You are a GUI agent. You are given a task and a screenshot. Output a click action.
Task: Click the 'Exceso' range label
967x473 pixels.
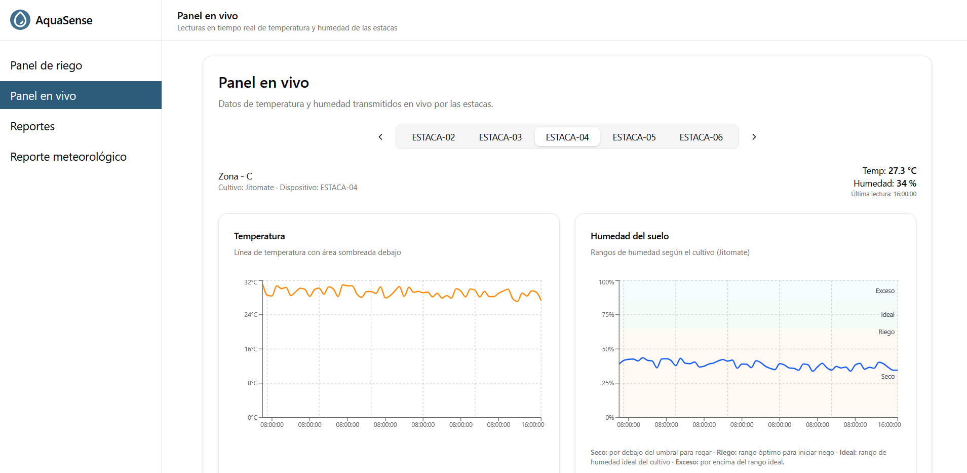(885, 291)
